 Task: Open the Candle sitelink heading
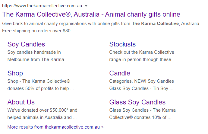point(120,73)
